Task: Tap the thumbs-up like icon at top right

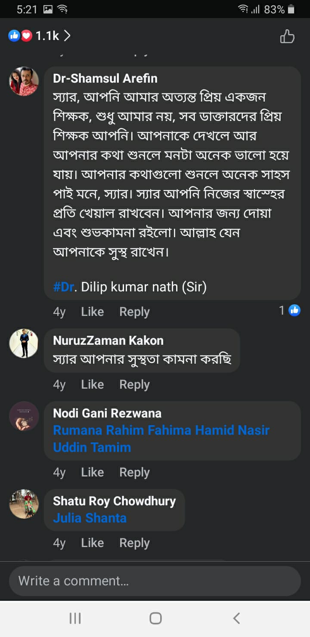Action: click(287, 37)
